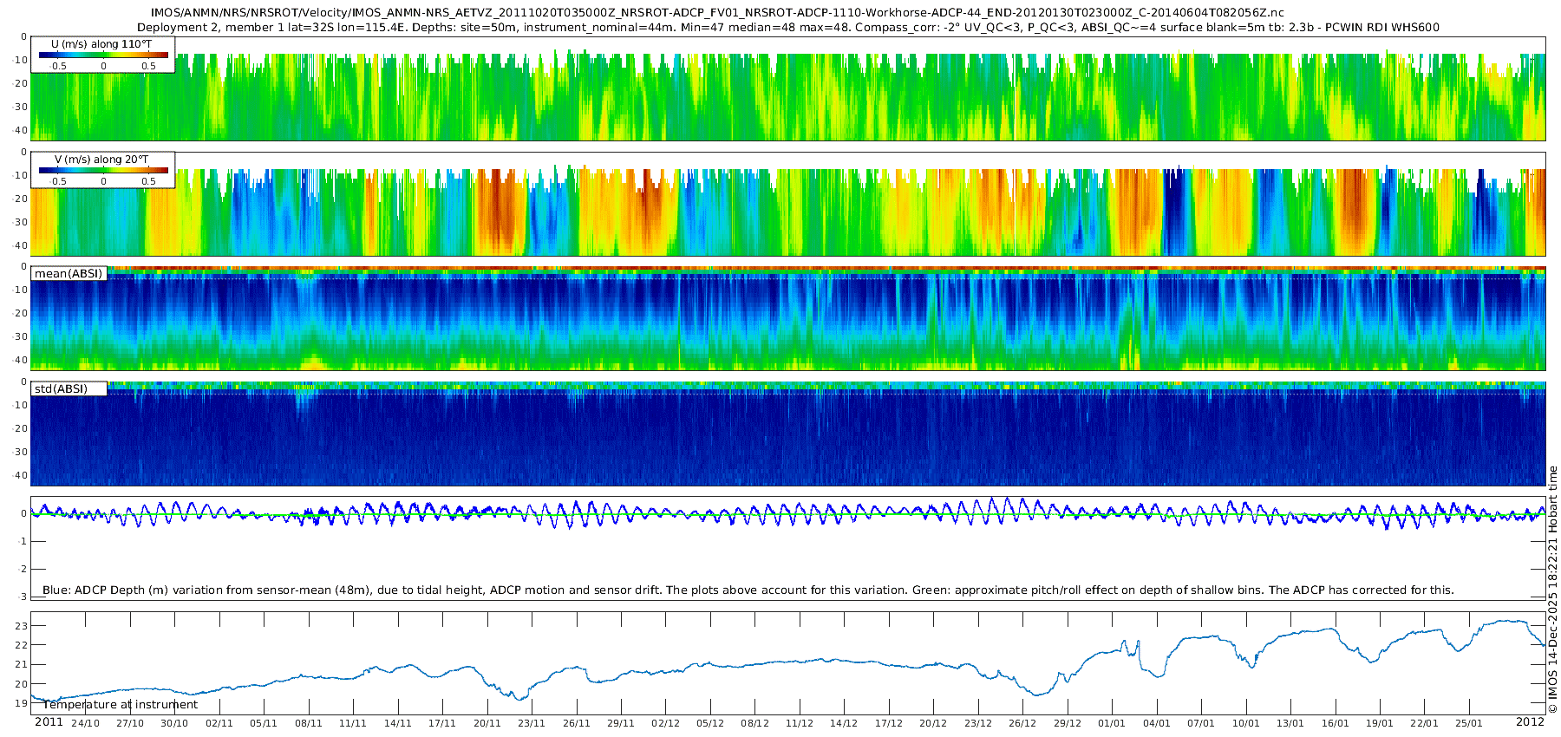Viewport: 1561px width, 737px height.
Task: Click the 26/12 date tick on time axis
Action: point(1022,723)
